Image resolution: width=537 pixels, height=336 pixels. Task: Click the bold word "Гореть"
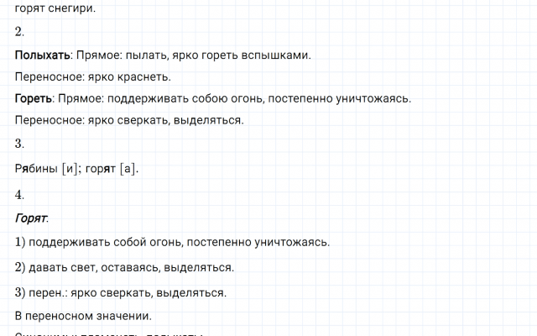pos(34,99)
